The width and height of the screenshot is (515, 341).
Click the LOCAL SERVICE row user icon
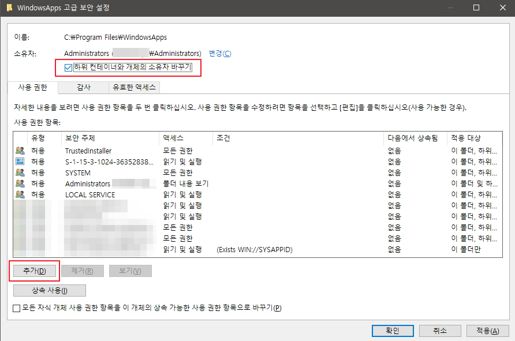coord(20,194)
